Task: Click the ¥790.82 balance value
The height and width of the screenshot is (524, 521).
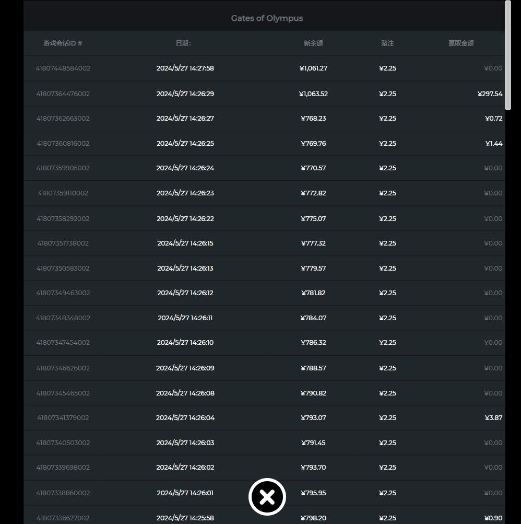Action: point(313,393)
